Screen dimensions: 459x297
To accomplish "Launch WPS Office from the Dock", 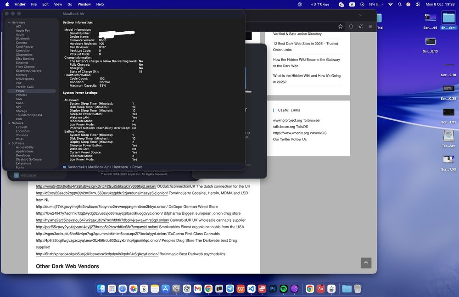I will pyautogui.click(x=241, y=289).
